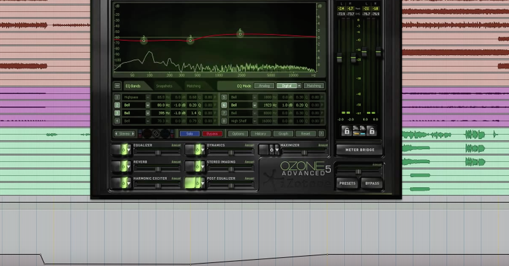Open band 2 Bell filter type dropdown
This screenshot has width=509, height=266.
148,105
